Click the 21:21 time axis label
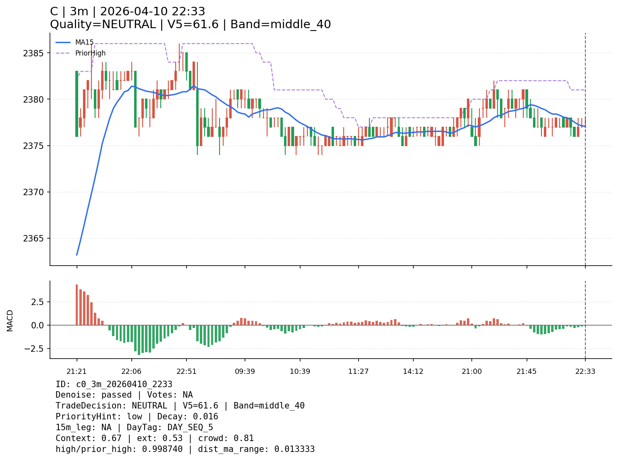 coord(77,371)
